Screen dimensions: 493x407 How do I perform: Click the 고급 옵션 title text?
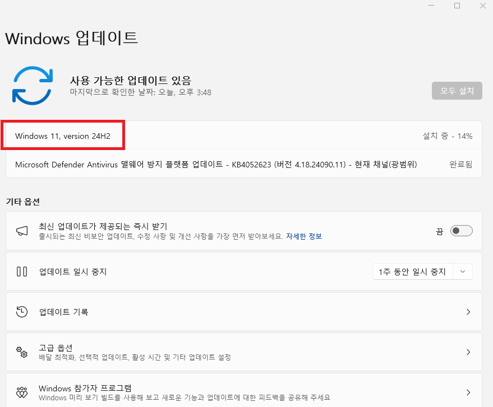click(56, 348)
